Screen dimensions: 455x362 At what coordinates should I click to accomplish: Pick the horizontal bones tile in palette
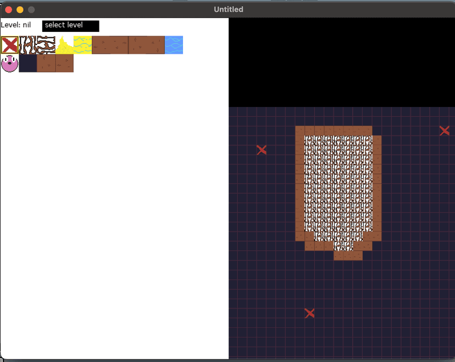[x=46, y=45]
